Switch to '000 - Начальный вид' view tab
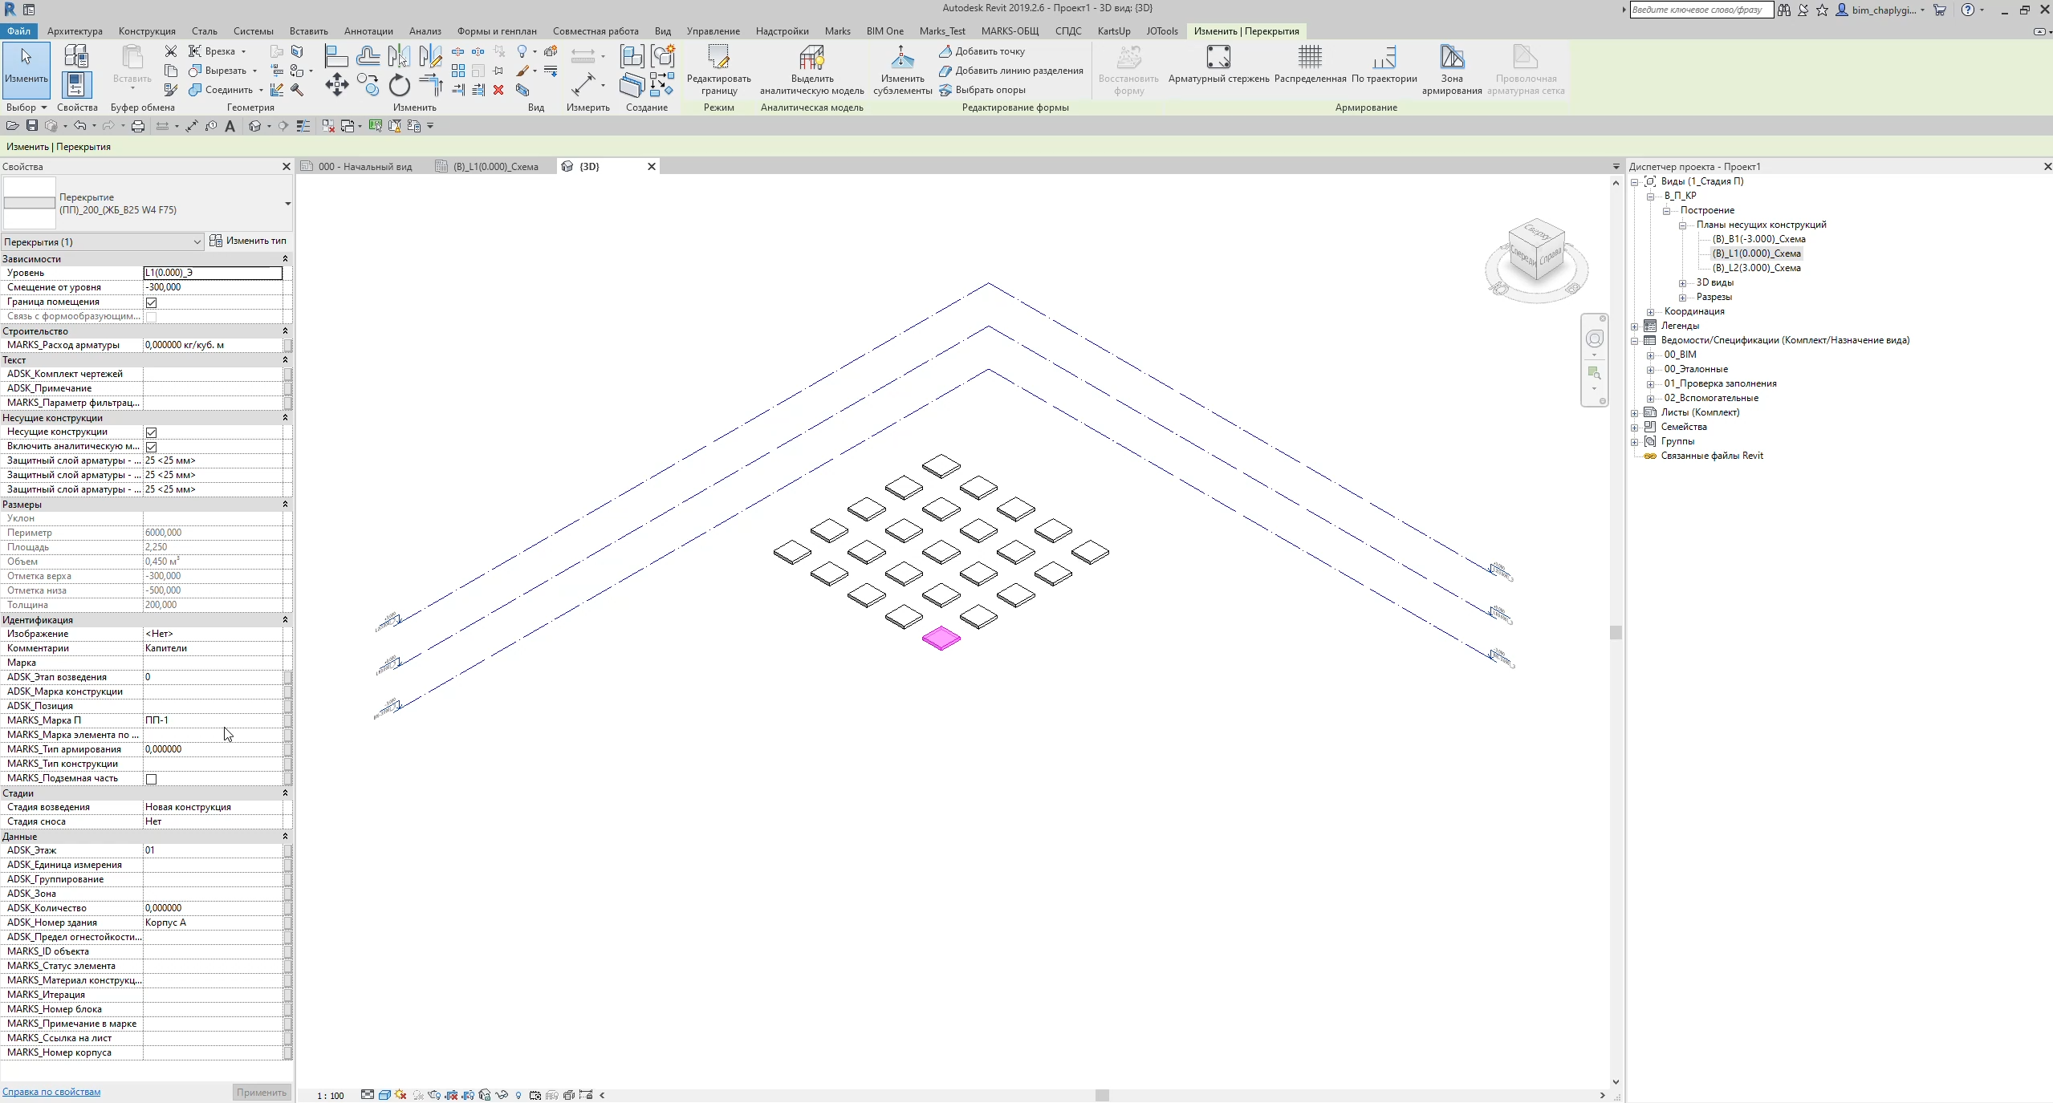This screenshot has width=2053, height=1103. click(x=364, y=167)
